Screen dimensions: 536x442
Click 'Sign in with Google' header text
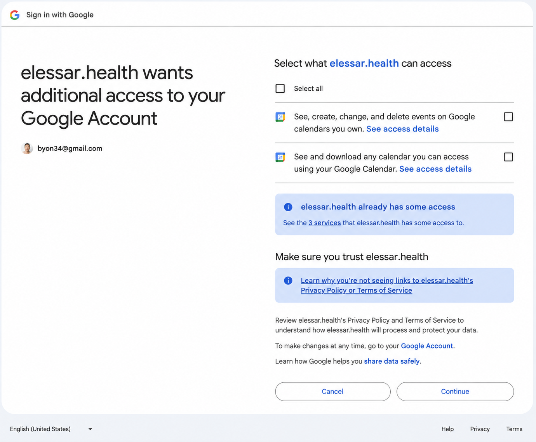[x=60, y=15]
